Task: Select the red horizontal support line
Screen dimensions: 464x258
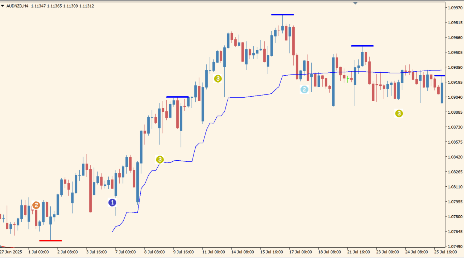Action: point(50,241)
